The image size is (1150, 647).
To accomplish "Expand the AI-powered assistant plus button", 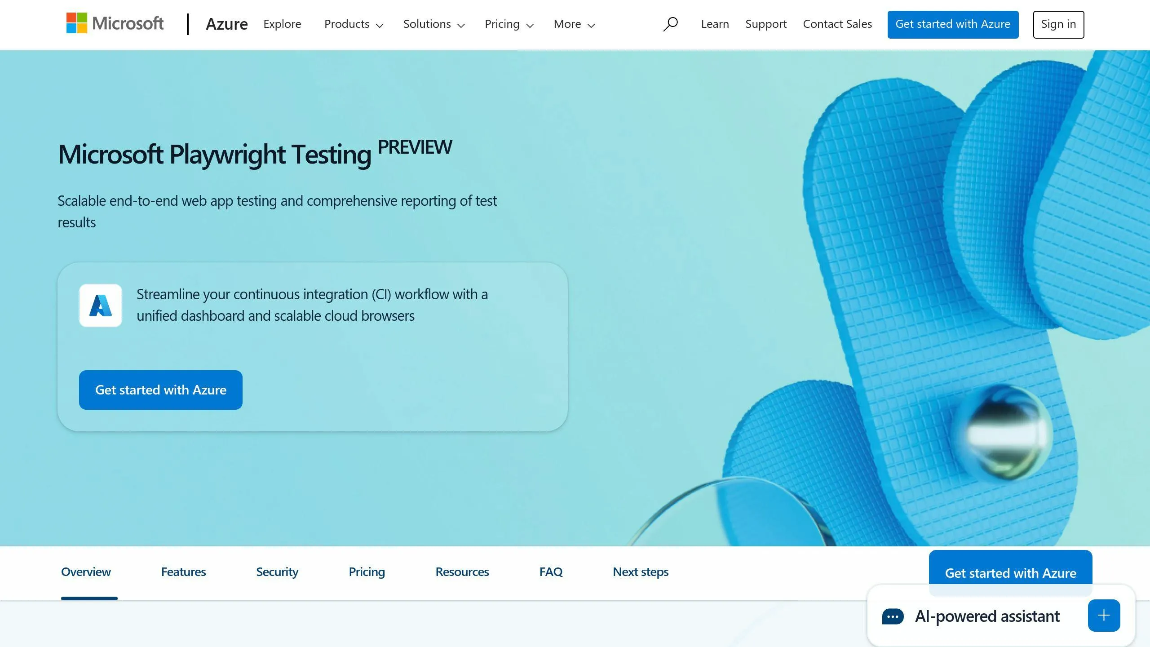I will point(1104,616).
